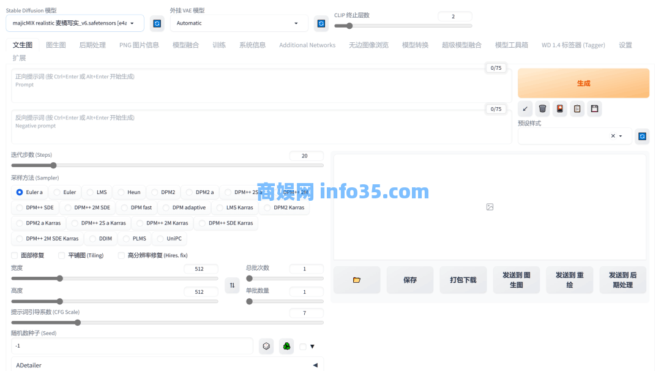Click the 发送到 后期处理 button
The image size is (661, 371).
click(622, 280)
